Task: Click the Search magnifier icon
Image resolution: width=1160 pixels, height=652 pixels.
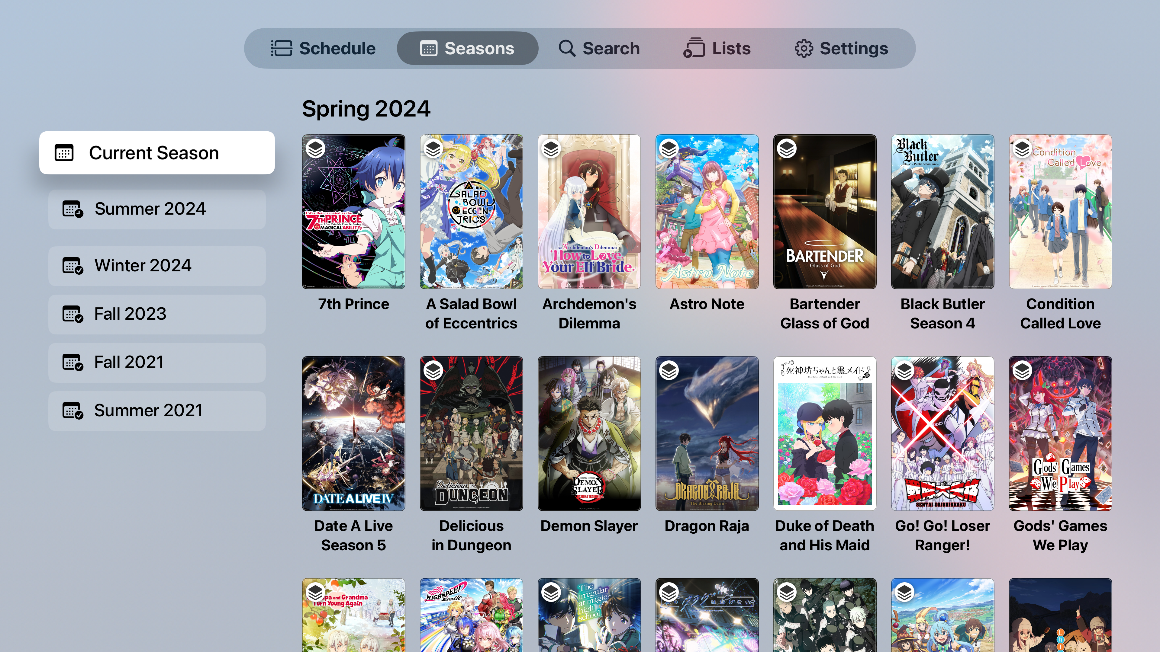Action: click(567, 48)
